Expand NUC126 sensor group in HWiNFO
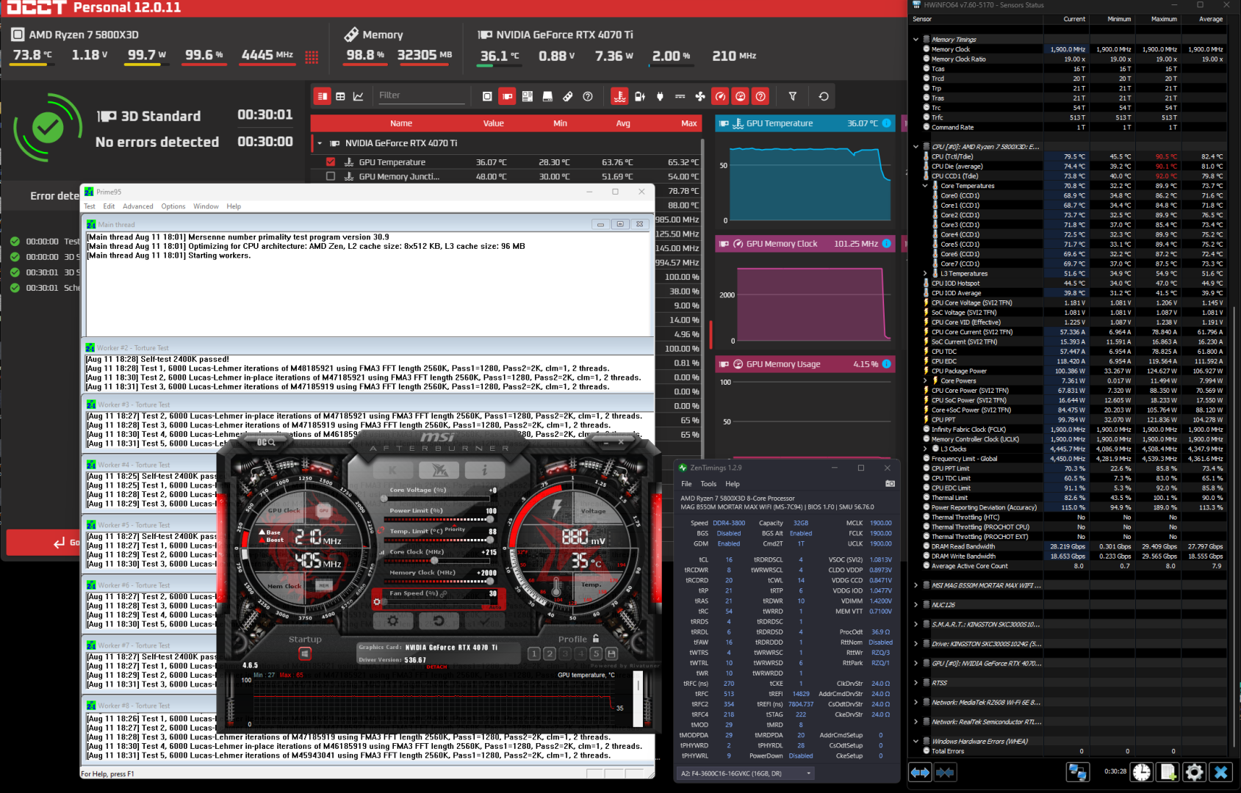1241x793 pixels. 916,605
